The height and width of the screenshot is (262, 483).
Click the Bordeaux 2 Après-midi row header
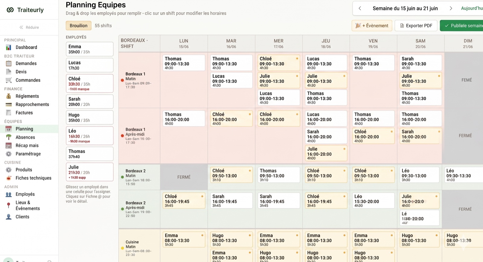pos(139,209)
